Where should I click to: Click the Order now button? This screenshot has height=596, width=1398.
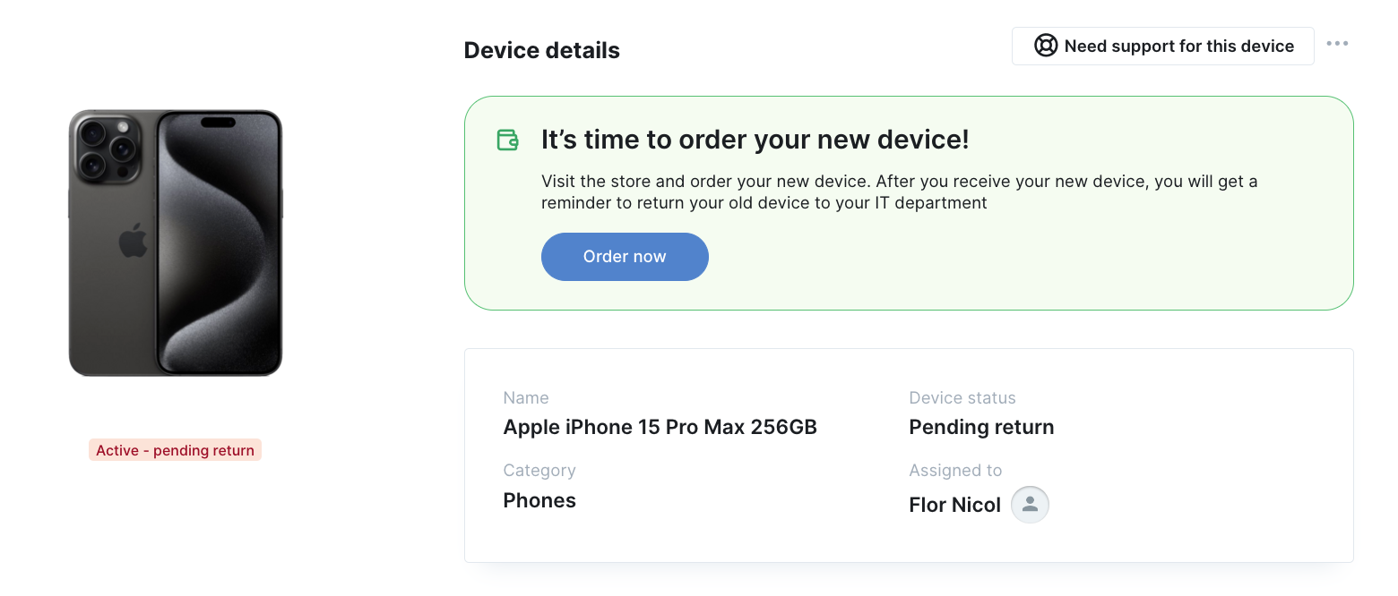(625, 257)
